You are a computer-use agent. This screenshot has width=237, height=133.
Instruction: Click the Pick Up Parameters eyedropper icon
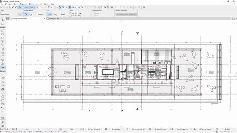point(13,7)
